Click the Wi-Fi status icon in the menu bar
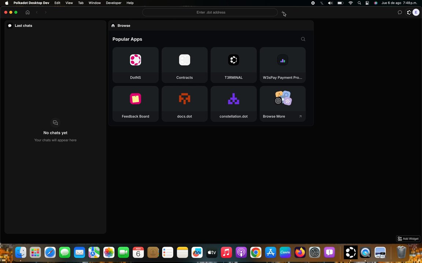Viewport: 422px width, 263px height. 351,3
